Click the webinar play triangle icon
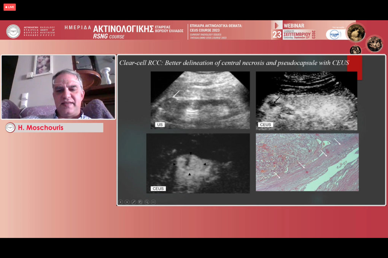 277,25
